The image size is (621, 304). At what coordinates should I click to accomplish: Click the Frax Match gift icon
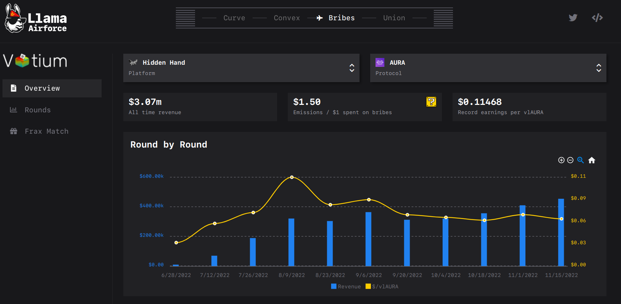point(13,131)
